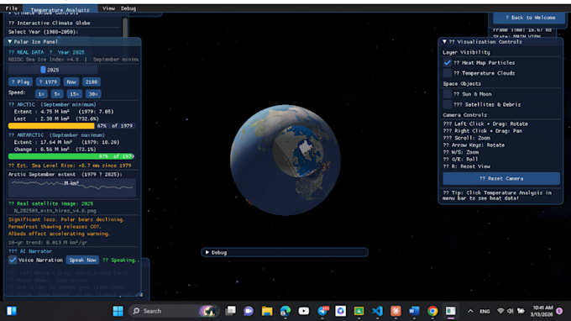The width and height of the screenshot is (571, 321).
Task: Jump to year 2100
Action: click(x=92, y=82)
